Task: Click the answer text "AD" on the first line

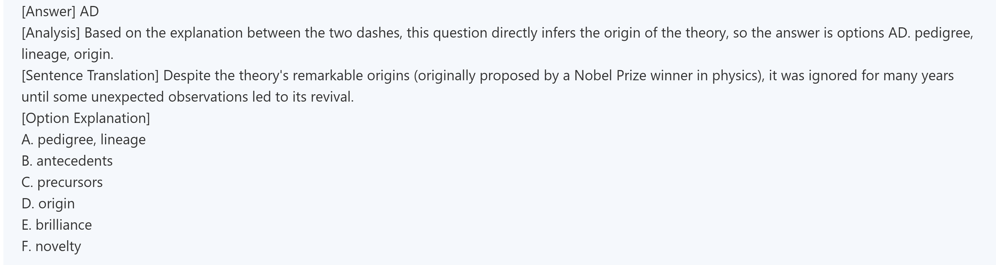Action: click(x=89, y=12)
